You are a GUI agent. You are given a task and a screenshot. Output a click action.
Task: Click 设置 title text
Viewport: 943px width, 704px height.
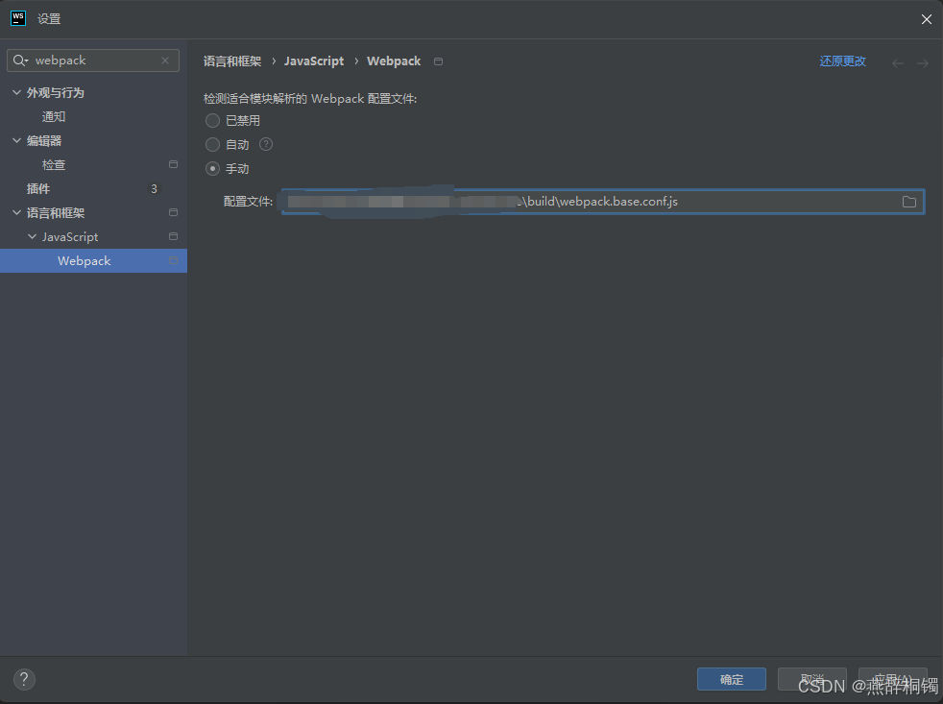(x=49, y=19)
